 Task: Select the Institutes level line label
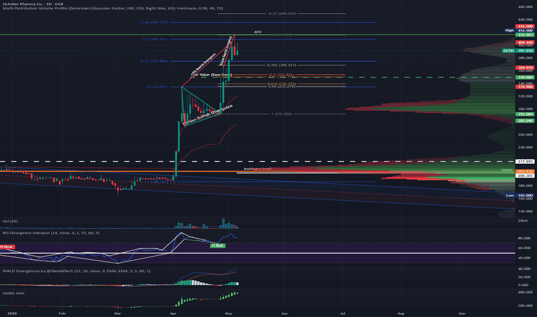[258, 169]
